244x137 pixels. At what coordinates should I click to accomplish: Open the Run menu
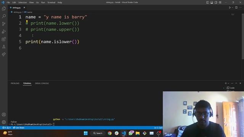[43, 2]
